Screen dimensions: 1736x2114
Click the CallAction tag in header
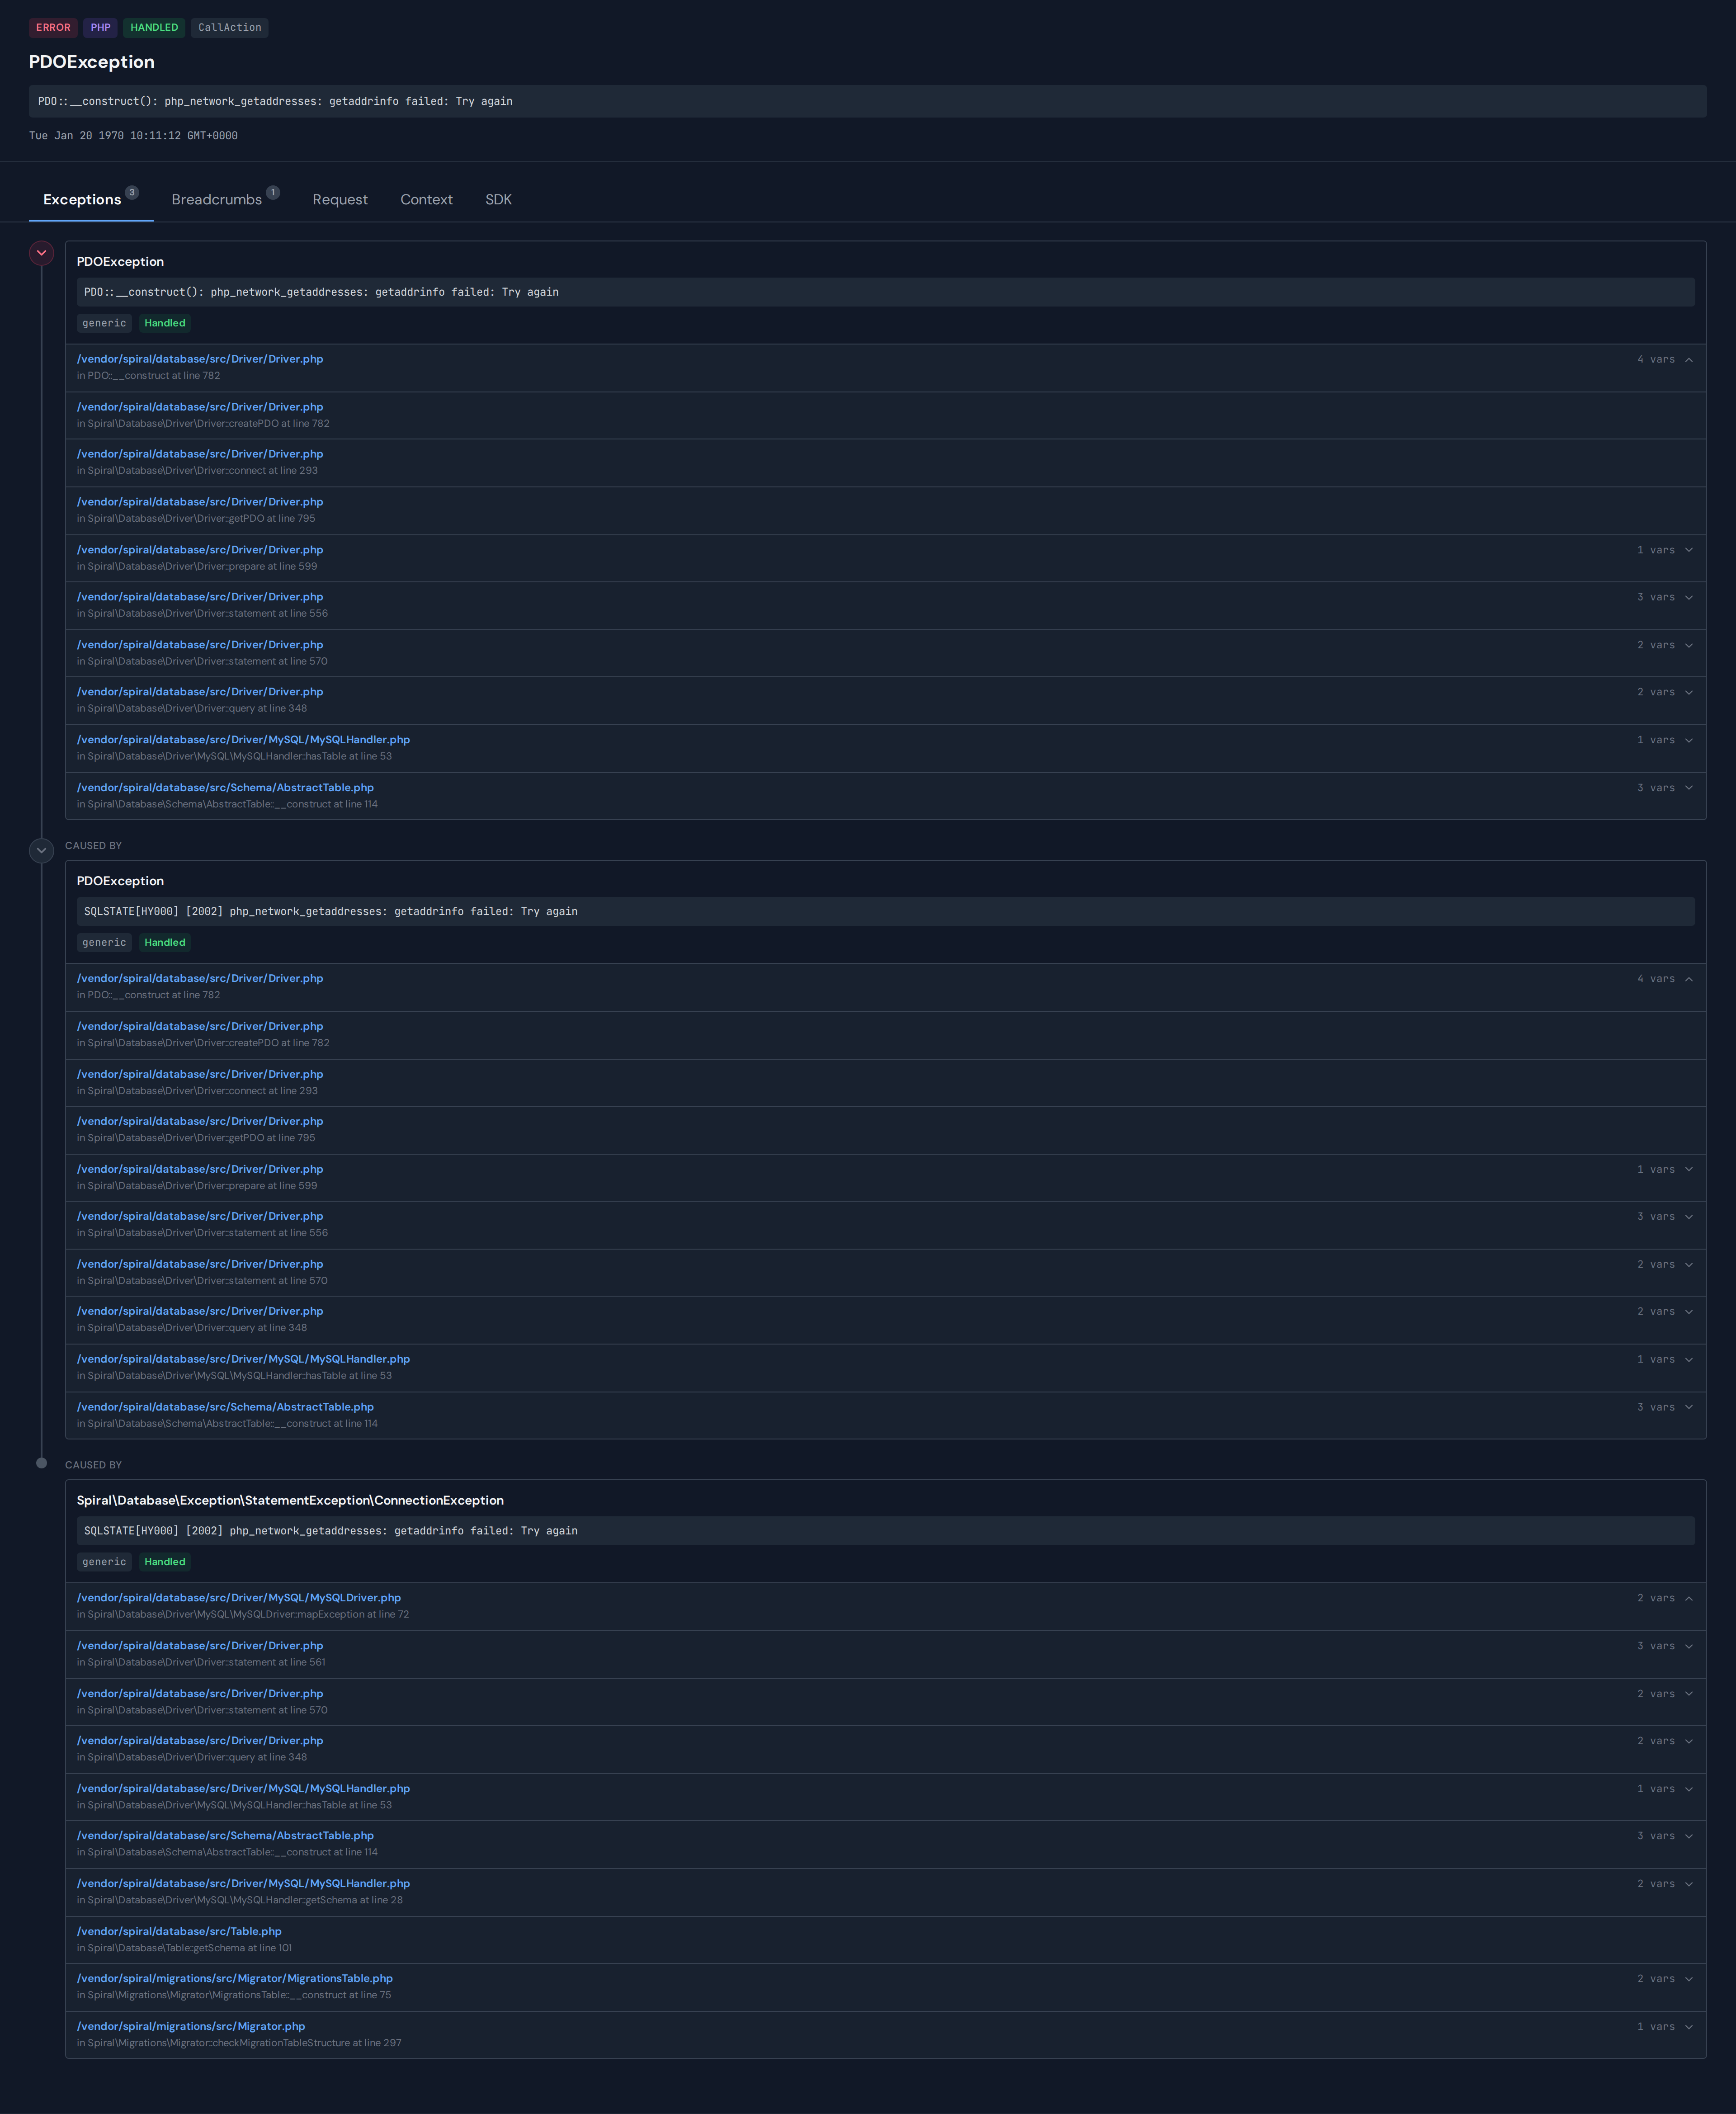click(229, 28)
